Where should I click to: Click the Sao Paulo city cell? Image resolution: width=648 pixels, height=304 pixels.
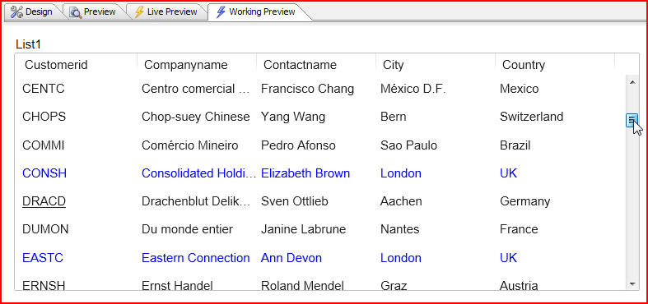408,145
